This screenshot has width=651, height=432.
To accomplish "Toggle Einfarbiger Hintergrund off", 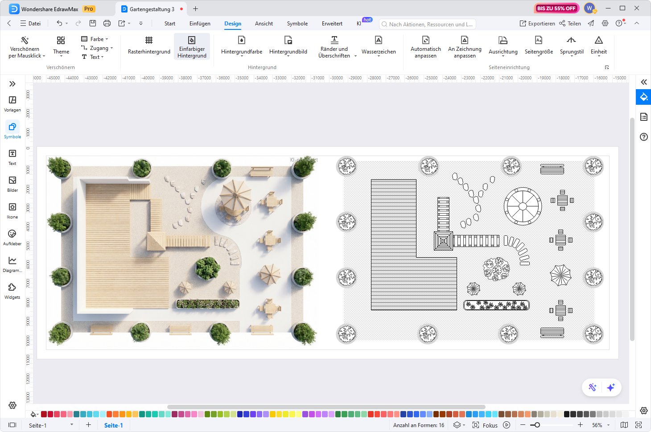I will [192, 46].
